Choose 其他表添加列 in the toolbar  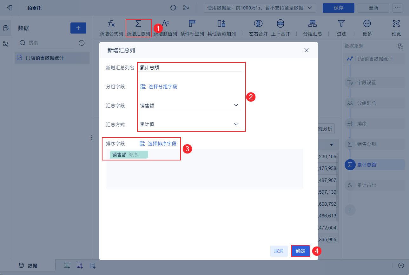[221, 28]
